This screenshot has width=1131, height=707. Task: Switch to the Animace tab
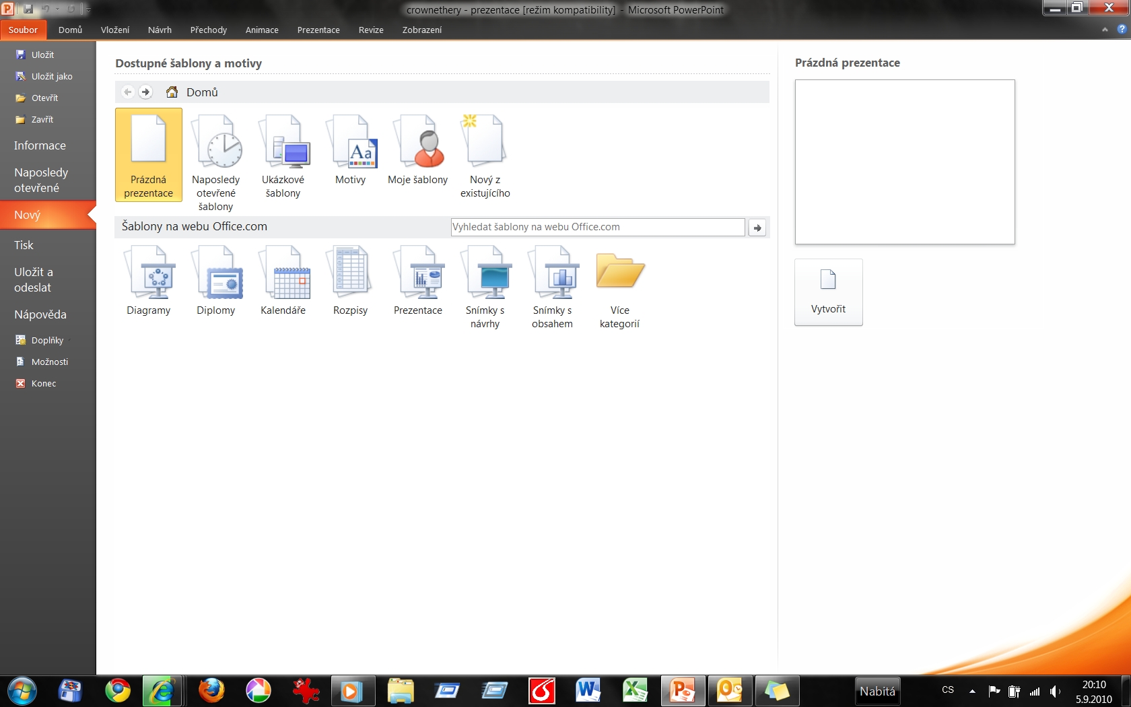[262, 30]
